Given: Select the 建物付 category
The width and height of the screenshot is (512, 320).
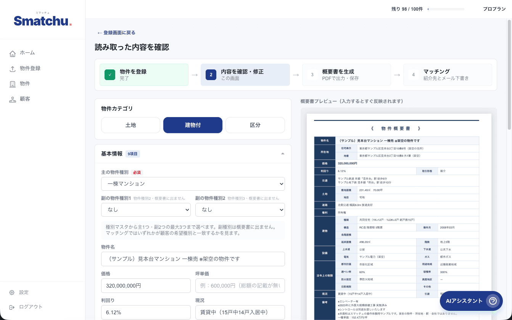Looking at the screenshot, I should point(193,125).
